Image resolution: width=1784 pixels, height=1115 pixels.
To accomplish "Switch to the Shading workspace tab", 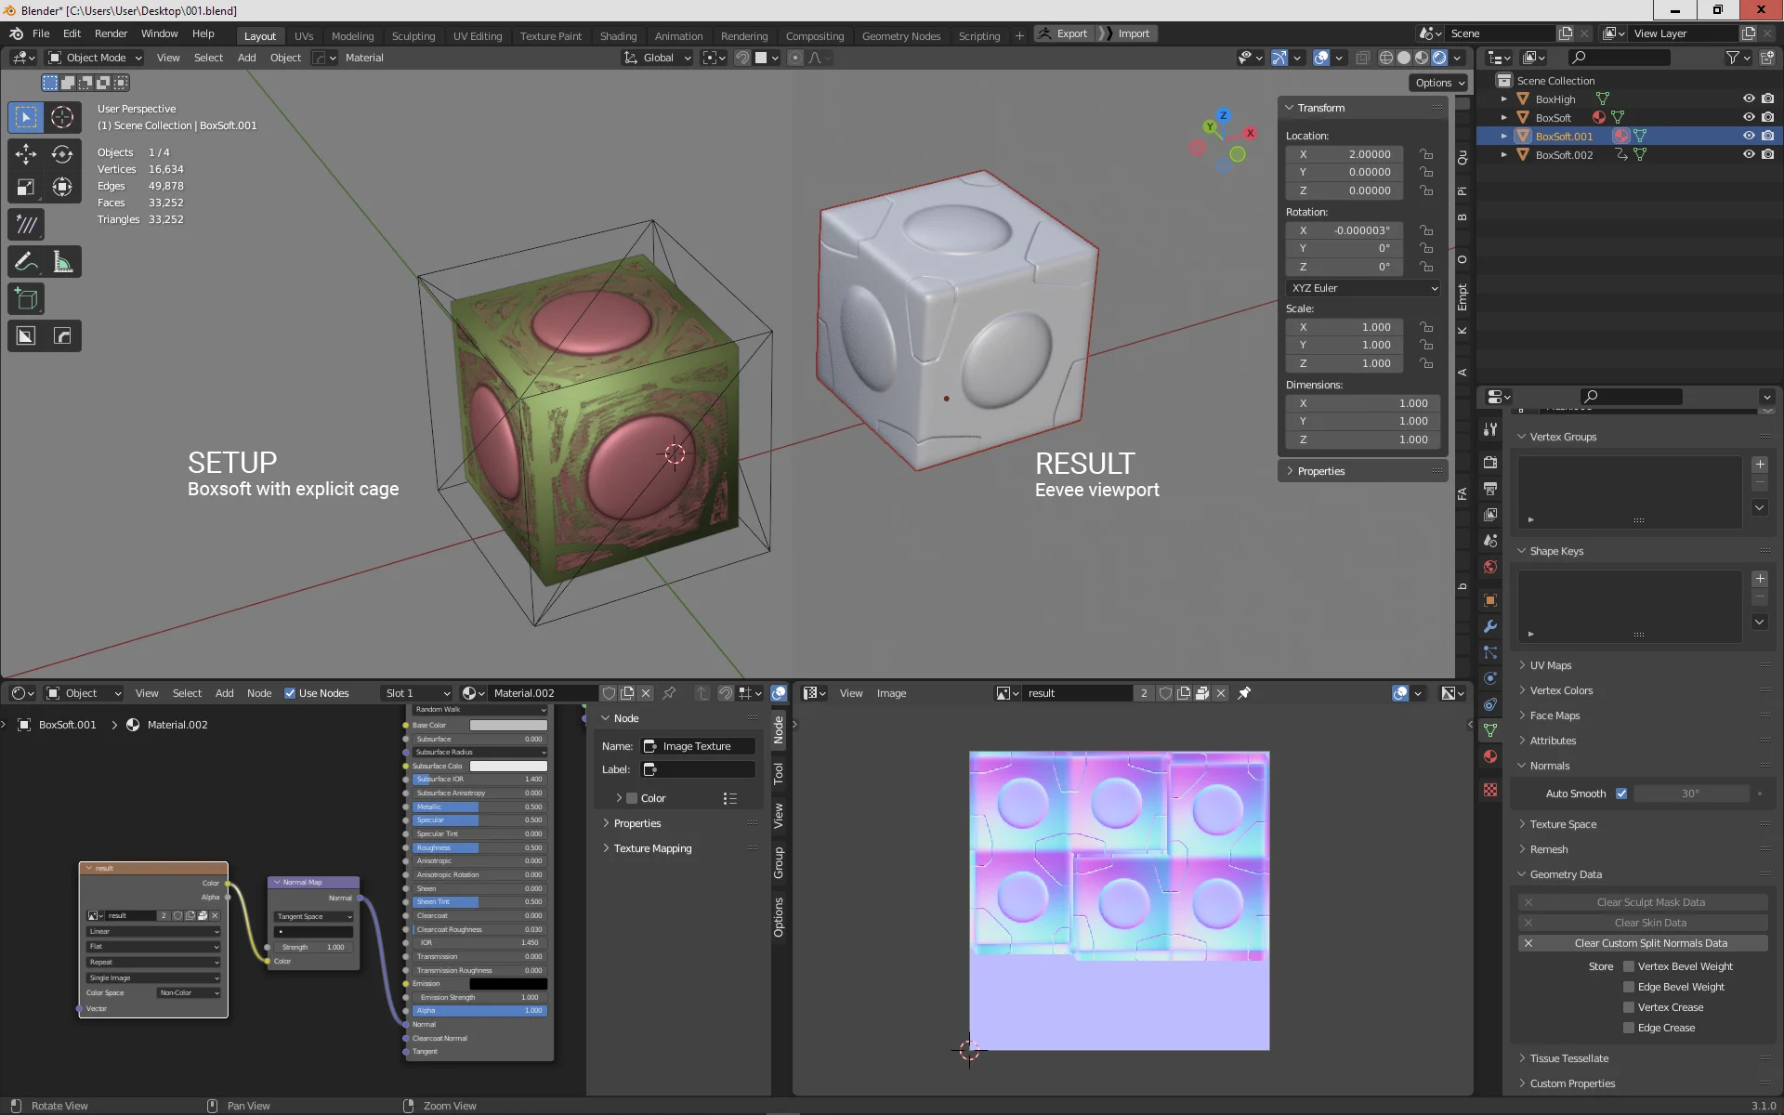I will click(x=618, y=36).
